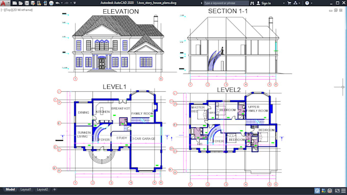The height and width of the screenshot is (195, 347).
Task: Click the Help question mark icon
Action: pyautogui.click(x=307, y=3)
